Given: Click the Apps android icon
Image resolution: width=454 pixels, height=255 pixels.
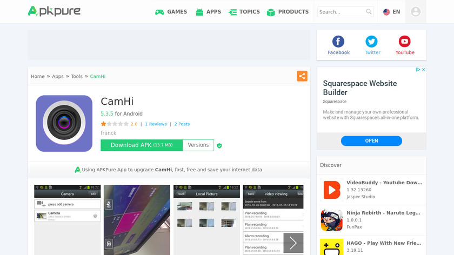Looking at the screenshot, I should point(199,12).
